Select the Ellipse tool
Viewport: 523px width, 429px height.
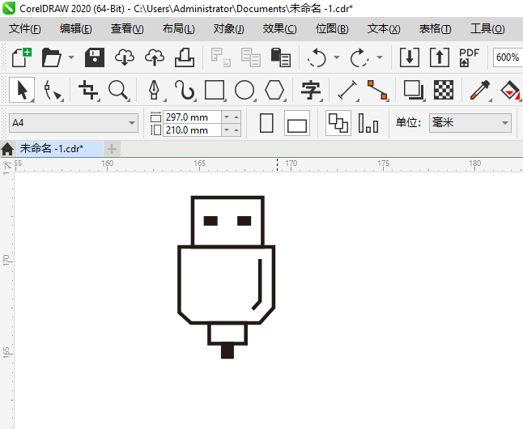tap(244, 90)
